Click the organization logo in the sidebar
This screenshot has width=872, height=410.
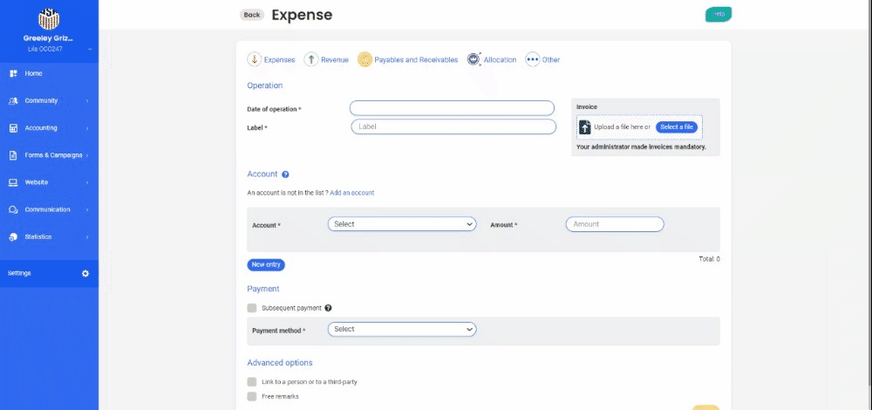49,19
